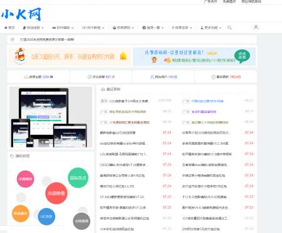Go to the home 首页 nav item

click(x=9, y=27)
